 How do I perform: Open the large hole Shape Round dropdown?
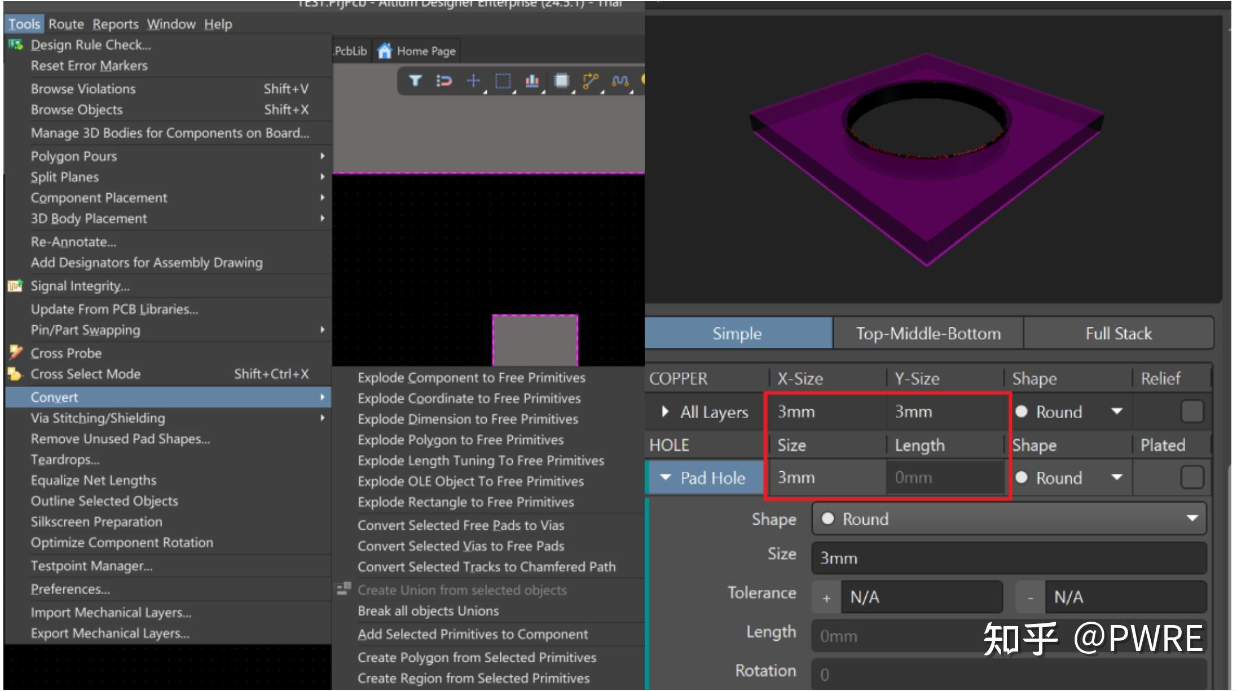click(x=1009, y=519)
